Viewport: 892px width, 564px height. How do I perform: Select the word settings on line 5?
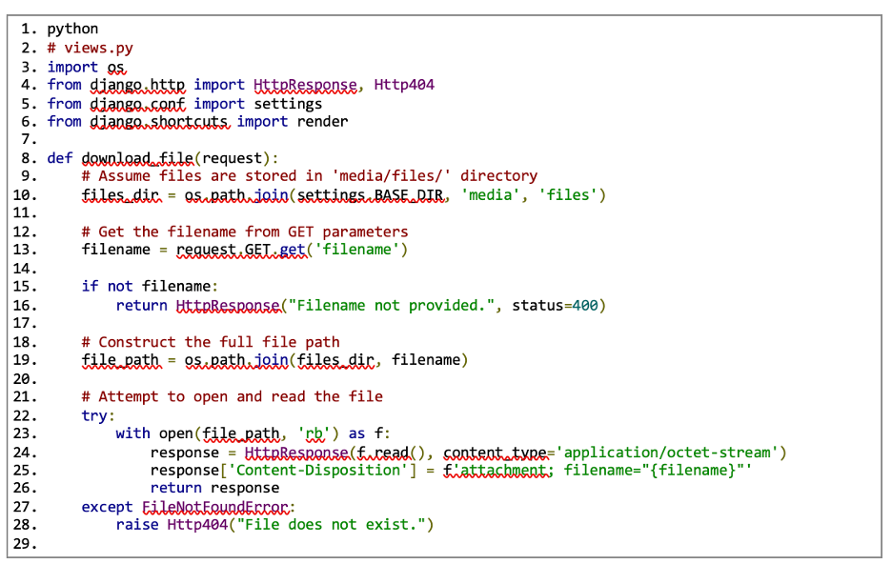coord(288,104)
